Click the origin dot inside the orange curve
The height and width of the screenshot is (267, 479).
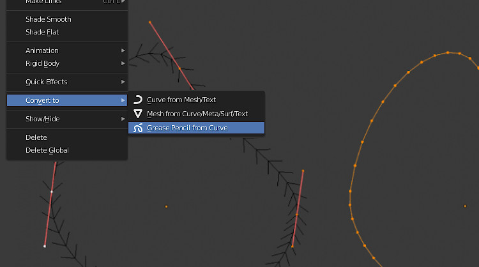coord(465,206)
